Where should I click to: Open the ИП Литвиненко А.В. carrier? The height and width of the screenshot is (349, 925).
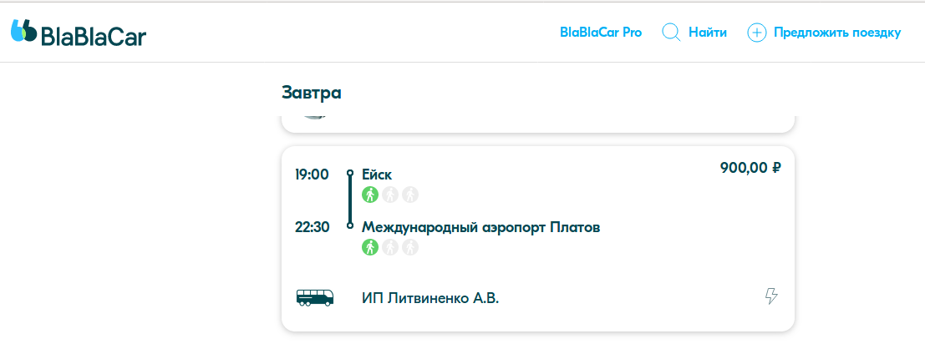click(x=430, y=298)
